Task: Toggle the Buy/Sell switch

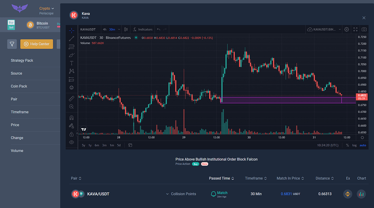Action: coord(11,25)
